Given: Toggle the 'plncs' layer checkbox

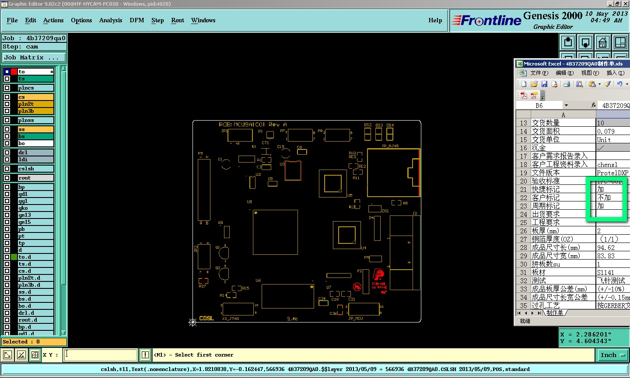Looking at the screenshot, I should click(x=7, y=88).
